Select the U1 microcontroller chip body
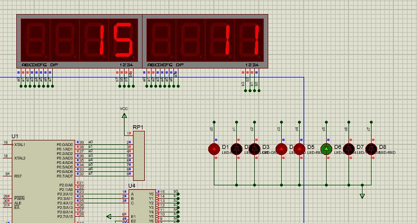 pos(43,181)
